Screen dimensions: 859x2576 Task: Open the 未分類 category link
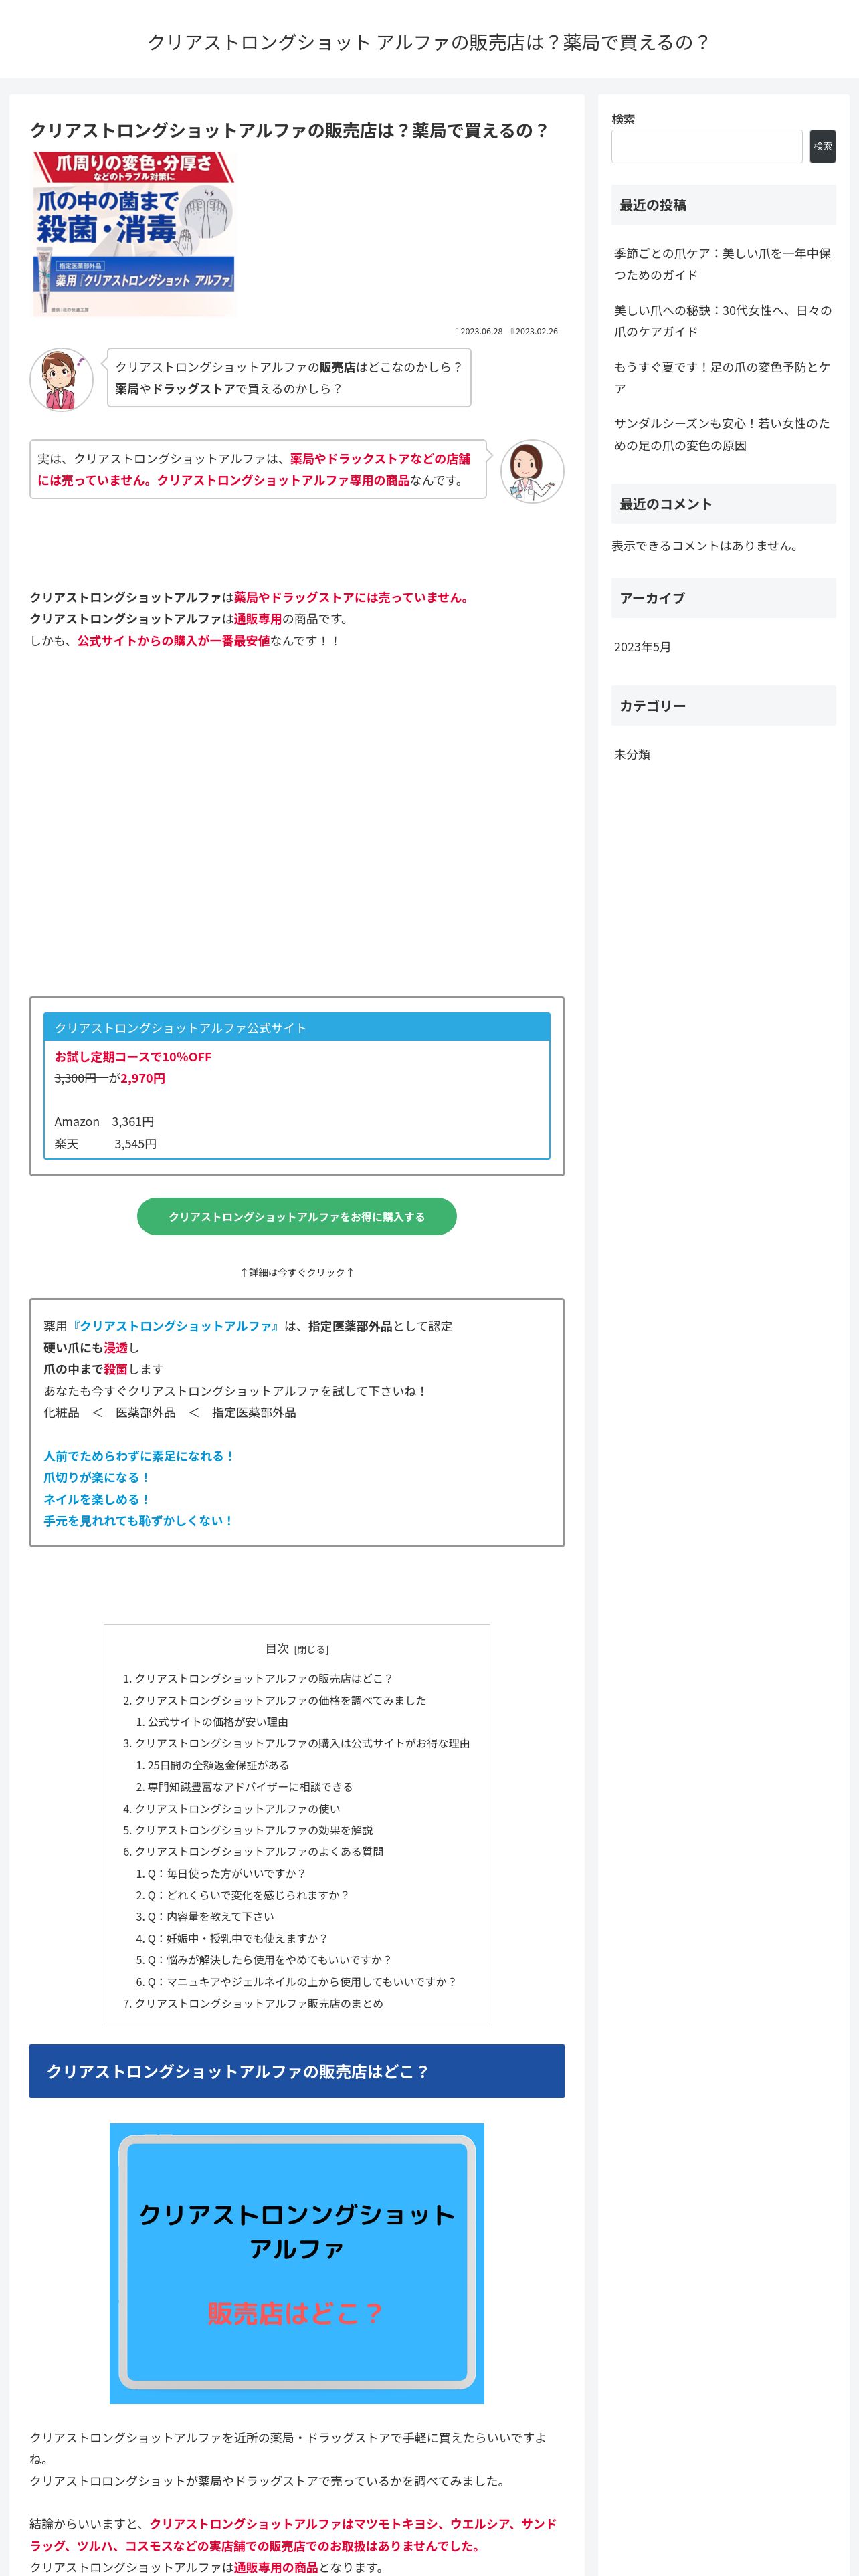coord(632,754)
